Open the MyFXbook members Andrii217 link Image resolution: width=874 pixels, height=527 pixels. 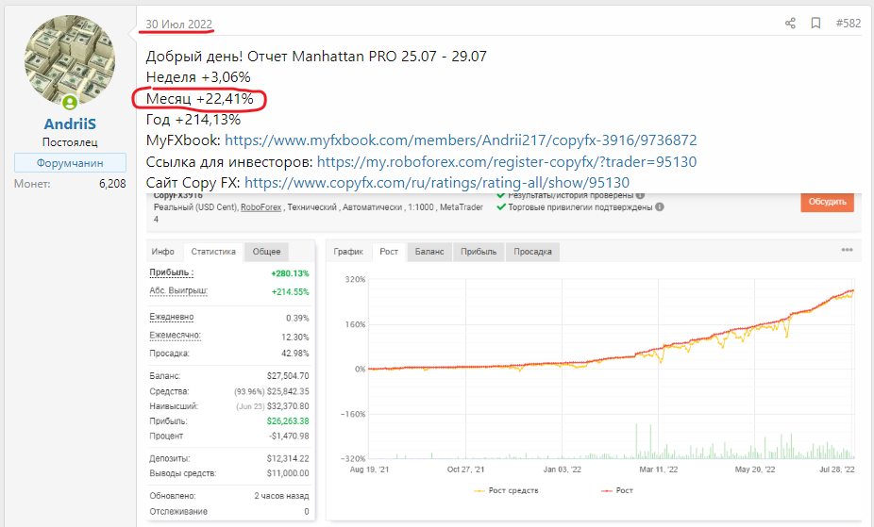[461, 140]
